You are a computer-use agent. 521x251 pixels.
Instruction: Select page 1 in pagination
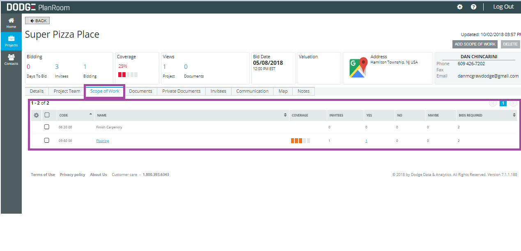503,103
